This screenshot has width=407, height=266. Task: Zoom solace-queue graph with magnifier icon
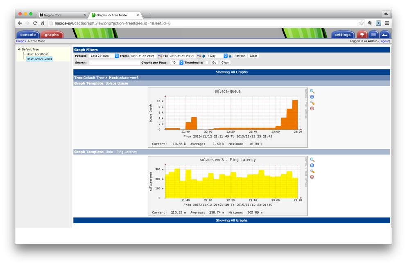click(x=312, y=91)
